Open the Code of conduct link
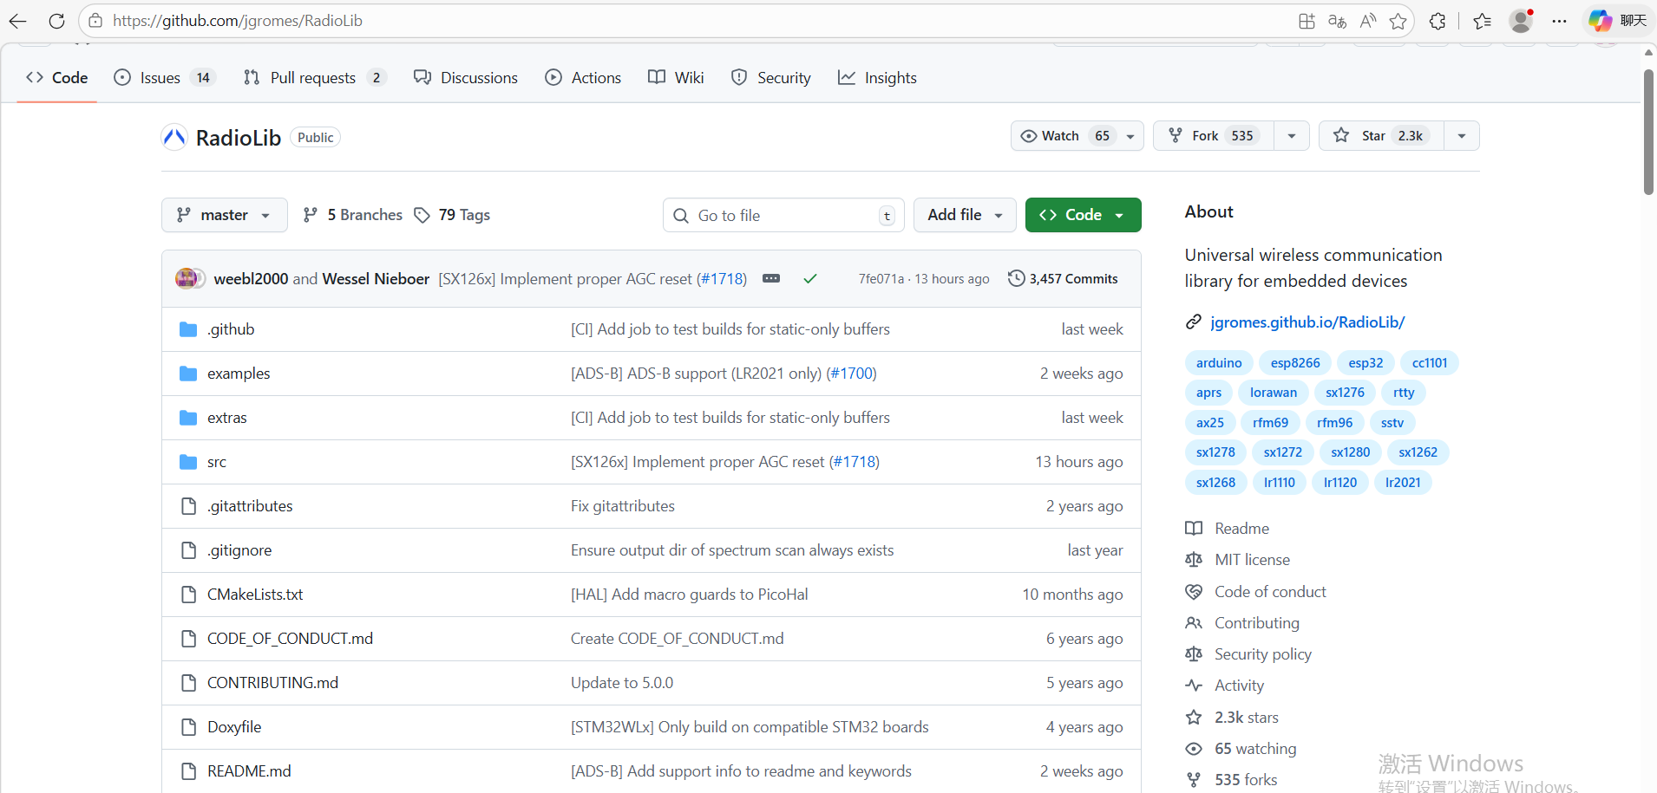1657x793 pixels. (1270, 592)
